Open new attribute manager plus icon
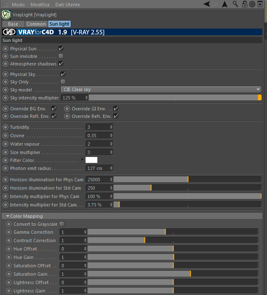The height and width of the screenshot is (295, 267). (260, 4)
